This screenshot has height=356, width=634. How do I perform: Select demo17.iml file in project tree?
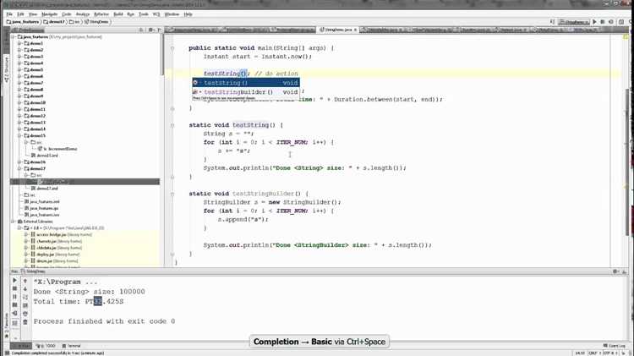pyautogui.click(x=45, y=188)
